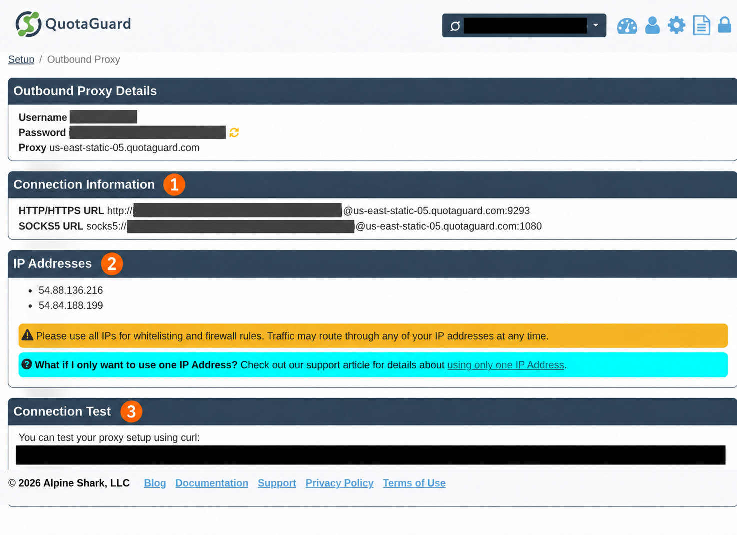This screenshot has height=535, width=737.
Task: Click the QuotaGuard logo
Action: coord(73,24)
